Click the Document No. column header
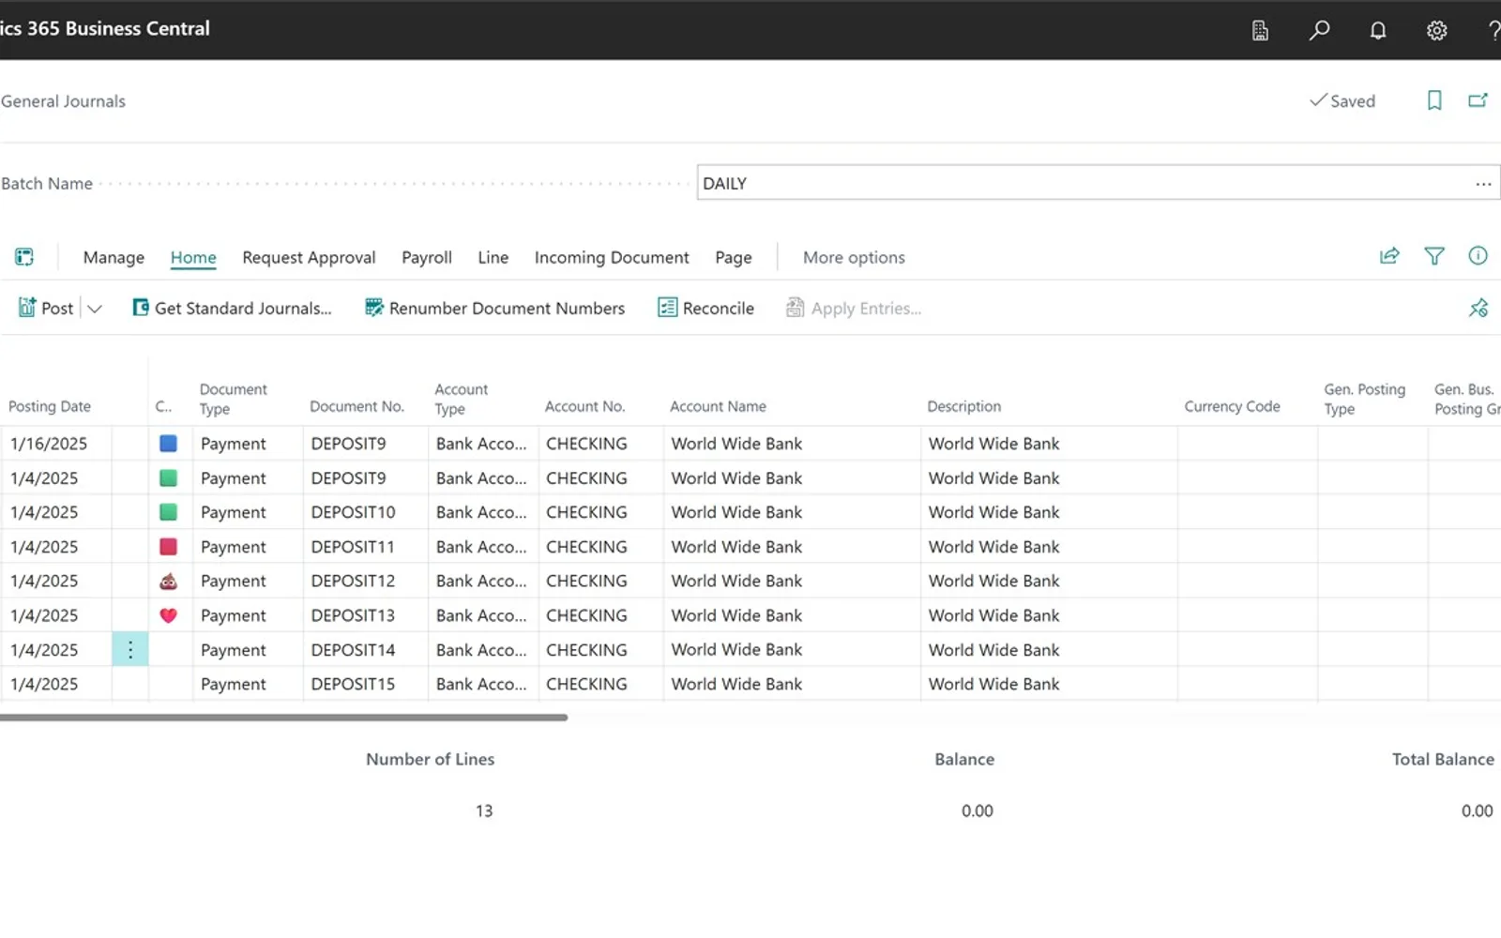The image size is (1501, 938). coord(356,406)
